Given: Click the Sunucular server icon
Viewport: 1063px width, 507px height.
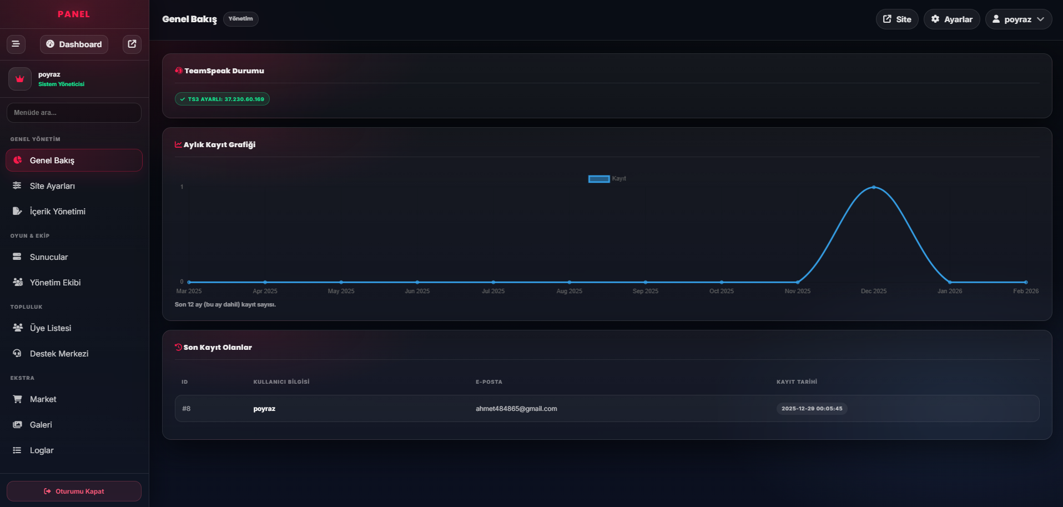Looking at the screenshot, I should point(17,257).
